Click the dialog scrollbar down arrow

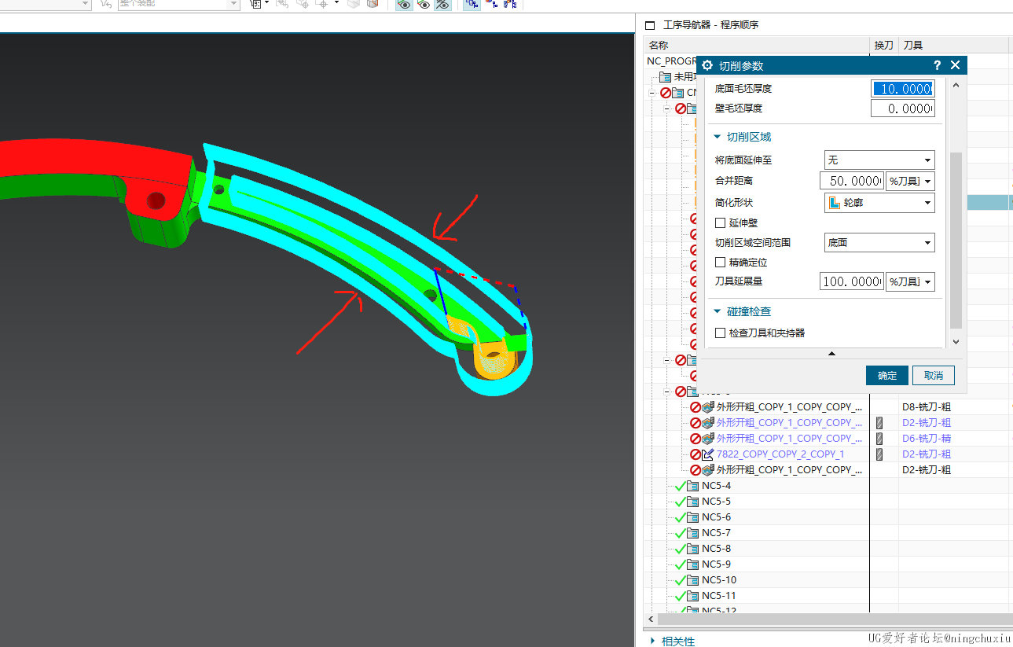pos(956,342)
